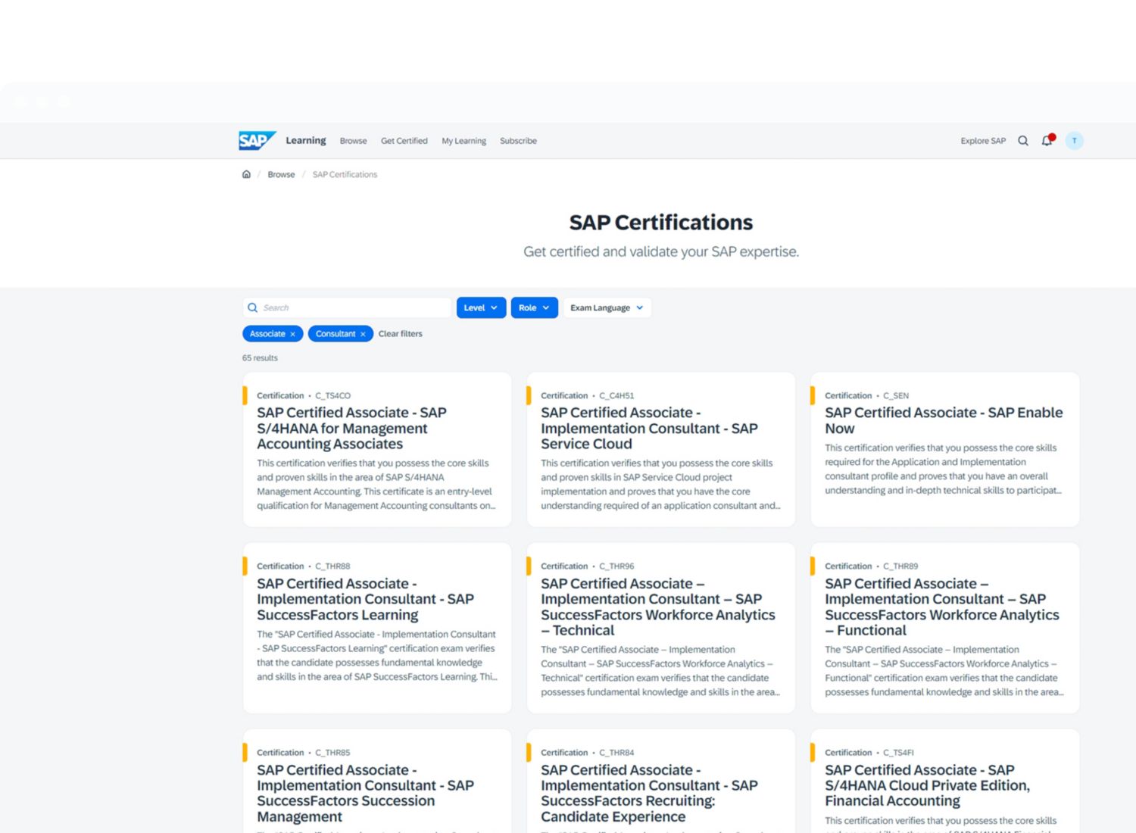This screenshot has width=1136, height=833.
Task: Open the Browse navigation item
Action: [x=353, y=141]
